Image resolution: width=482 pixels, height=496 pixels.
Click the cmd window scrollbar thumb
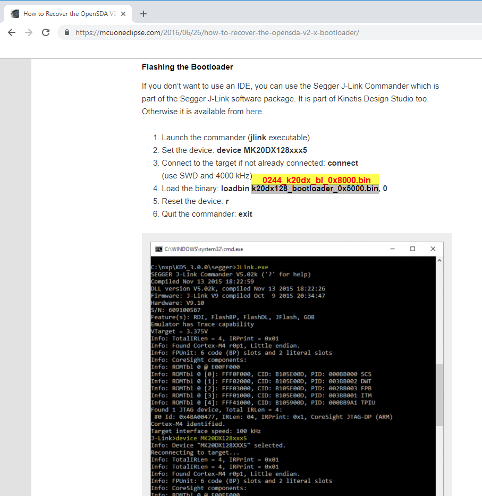439,395
